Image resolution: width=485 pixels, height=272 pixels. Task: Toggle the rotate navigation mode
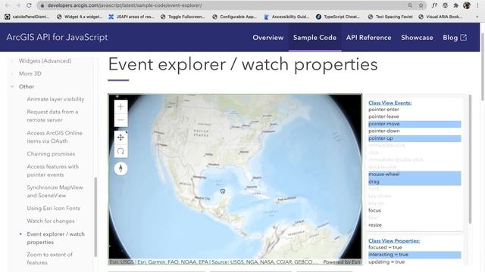pos(120,151)
